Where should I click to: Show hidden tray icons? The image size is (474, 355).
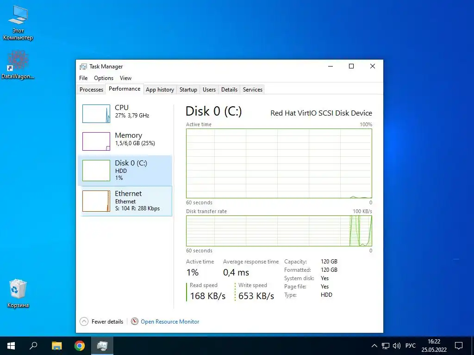pyautogui.click(x=374, y=346)
